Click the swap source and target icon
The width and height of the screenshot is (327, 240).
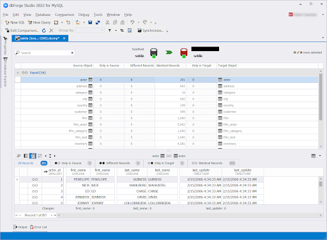(x=122, y=31)
